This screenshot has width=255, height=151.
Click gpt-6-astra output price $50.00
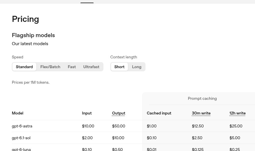pyautogui.click(x=118, y=126)
